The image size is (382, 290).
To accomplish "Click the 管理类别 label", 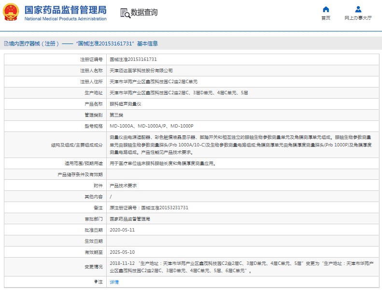I will point(94,115).
